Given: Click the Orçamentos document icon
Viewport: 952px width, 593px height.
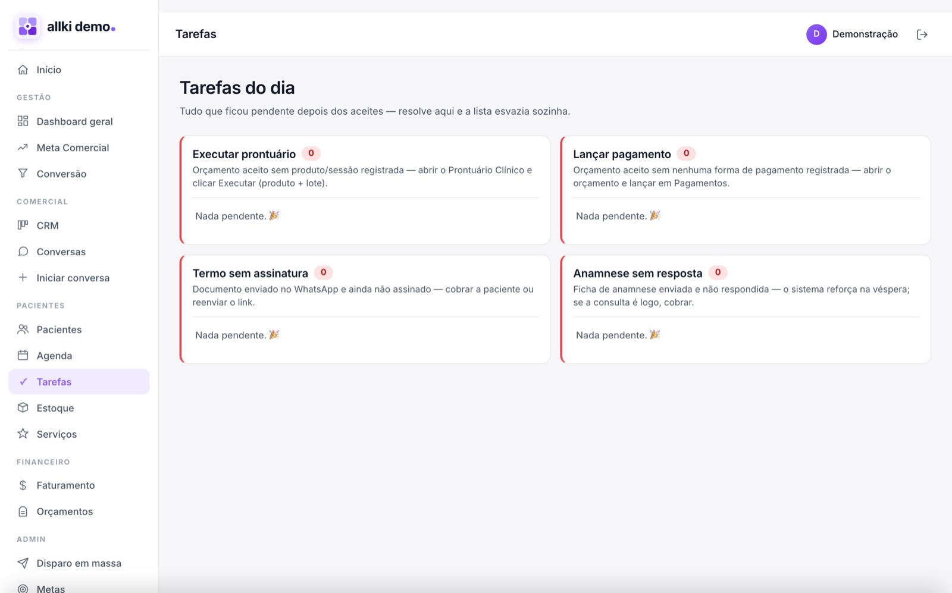Looking at the screenshot, I should (x=23, y=512).
